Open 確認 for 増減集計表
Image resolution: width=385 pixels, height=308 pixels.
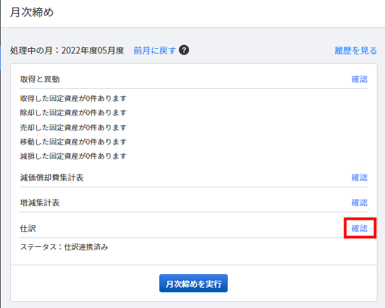(359, 203)
